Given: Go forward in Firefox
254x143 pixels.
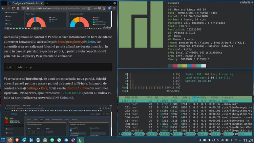Looking at the screenshot, I should tap(8, 8).
